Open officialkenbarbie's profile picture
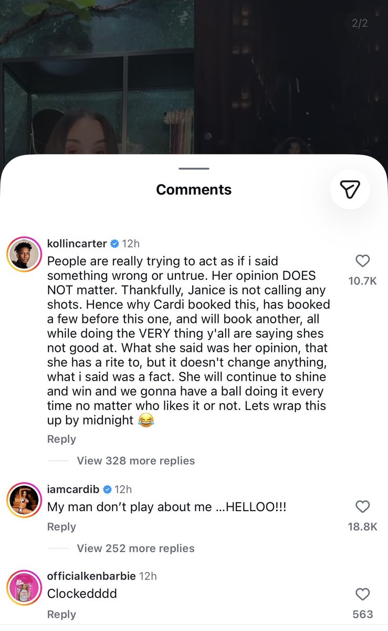 [24, 587]
